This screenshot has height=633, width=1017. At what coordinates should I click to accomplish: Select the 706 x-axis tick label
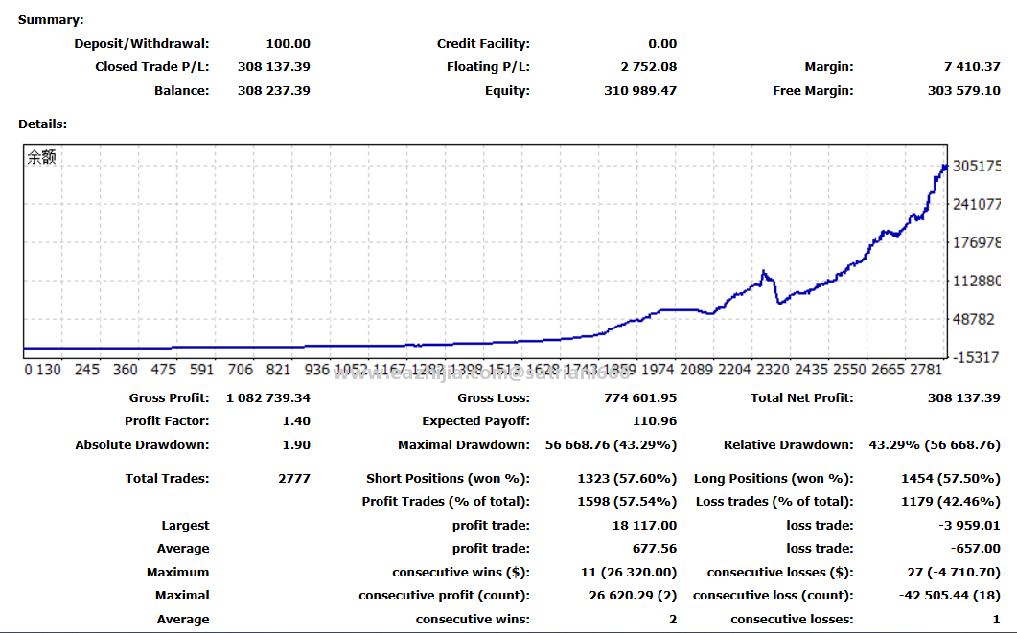[x=240, y=370]
